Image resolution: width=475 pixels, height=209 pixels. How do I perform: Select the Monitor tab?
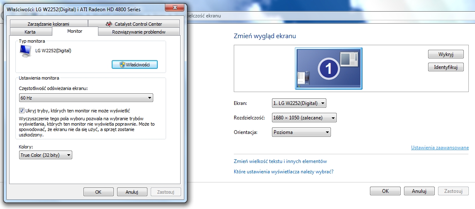pos(75,31)
